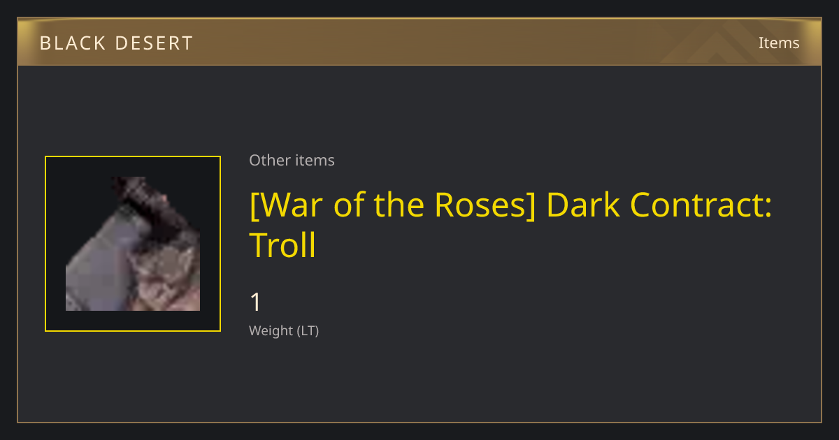Open the Other items category label
The image size is (839, 440).
292,160
